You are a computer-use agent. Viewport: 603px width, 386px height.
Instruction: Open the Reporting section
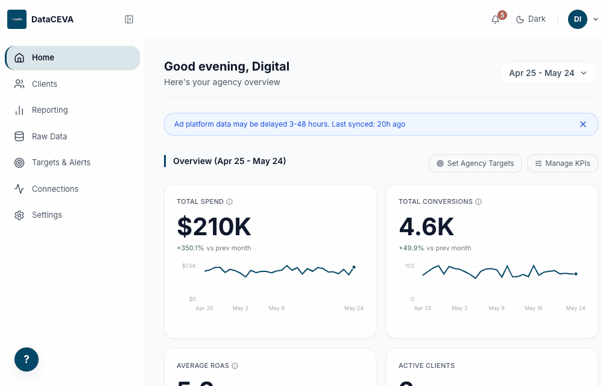pos(72,110)
